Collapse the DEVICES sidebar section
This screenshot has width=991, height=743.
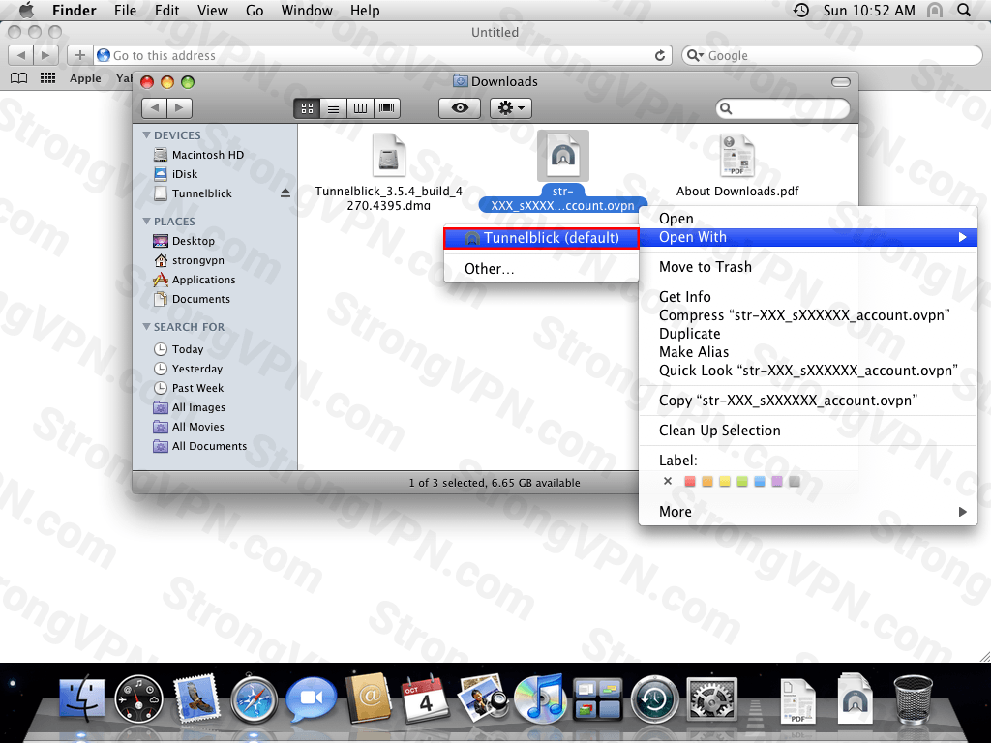(147, 135)
